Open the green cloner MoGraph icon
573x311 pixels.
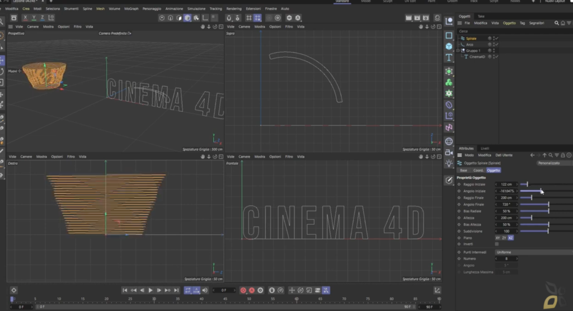(x=449, y=83)
